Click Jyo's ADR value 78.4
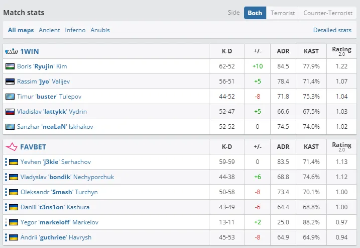Viewport: 360px width, 248px height. point(283,81)
